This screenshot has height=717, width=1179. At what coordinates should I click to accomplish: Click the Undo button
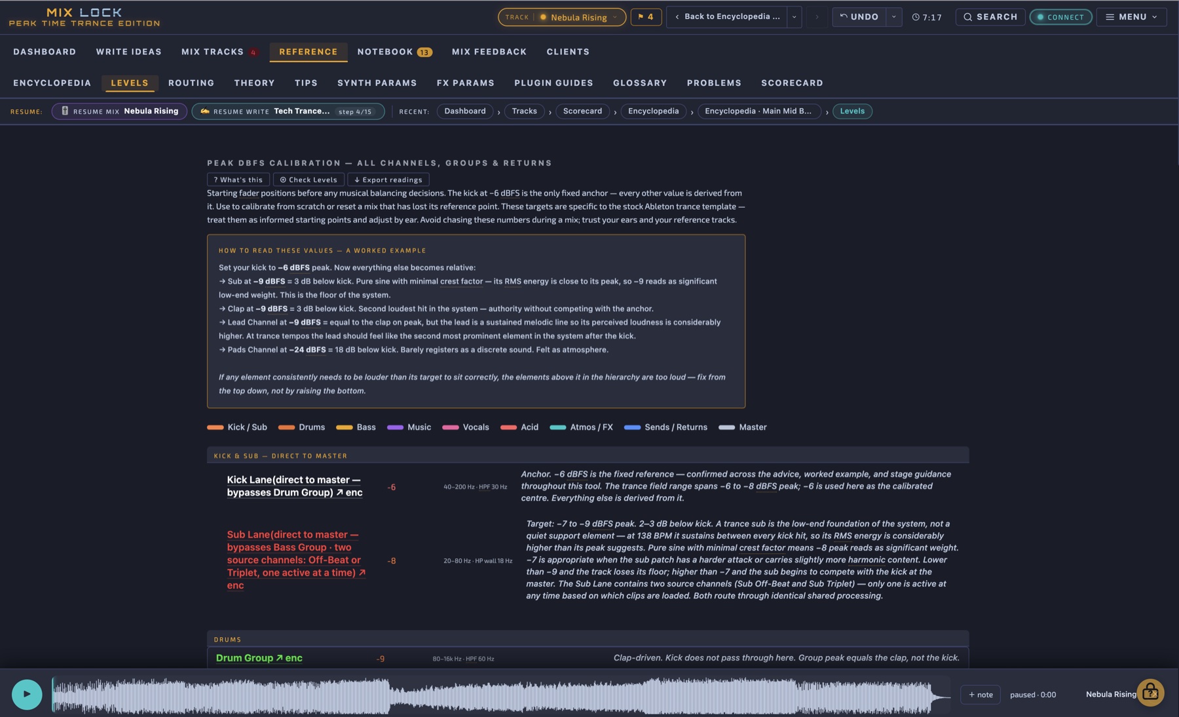(x=859, y=17)
